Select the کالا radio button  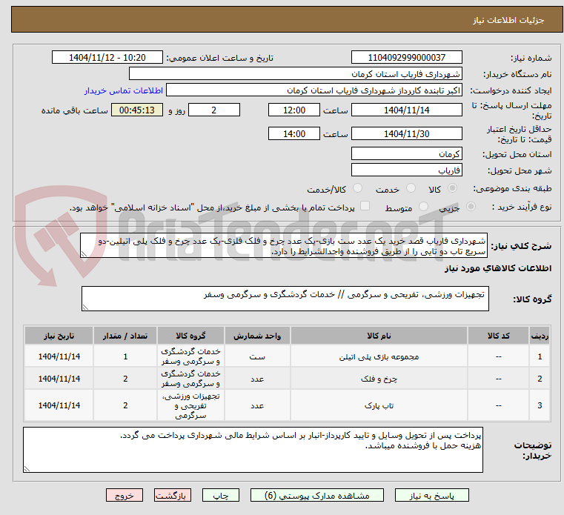click(x=452, y=188)
